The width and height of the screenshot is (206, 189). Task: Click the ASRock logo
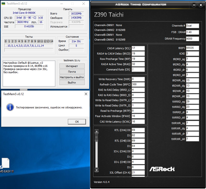[x=162, y=169]
